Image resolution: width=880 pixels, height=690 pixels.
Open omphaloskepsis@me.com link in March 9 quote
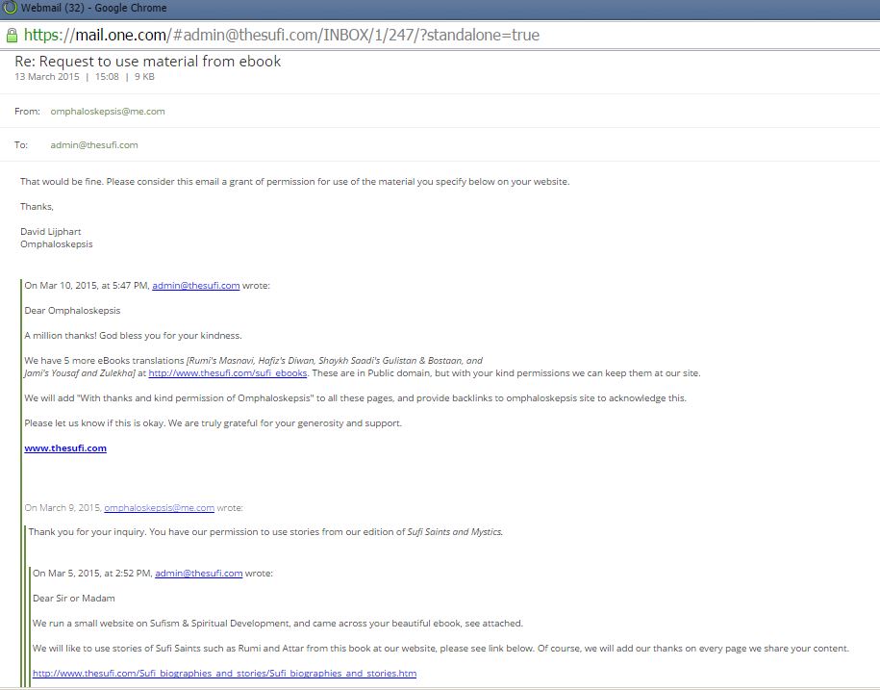(159, 507)
